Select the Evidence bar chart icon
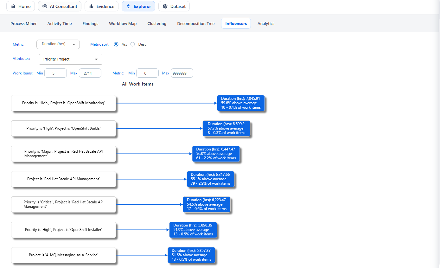Viewport: 440px width, 268px height. click(91, 6)
